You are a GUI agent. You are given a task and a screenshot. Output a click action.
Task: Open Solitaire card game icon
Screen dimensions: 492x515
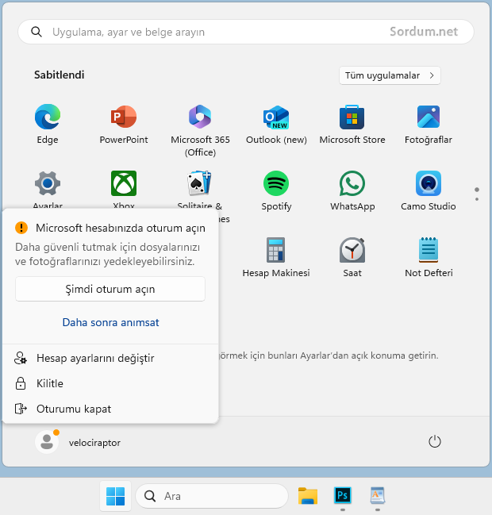(199, 183)
